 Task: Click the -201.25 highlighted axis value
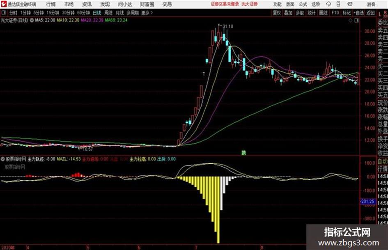[367, 202]
